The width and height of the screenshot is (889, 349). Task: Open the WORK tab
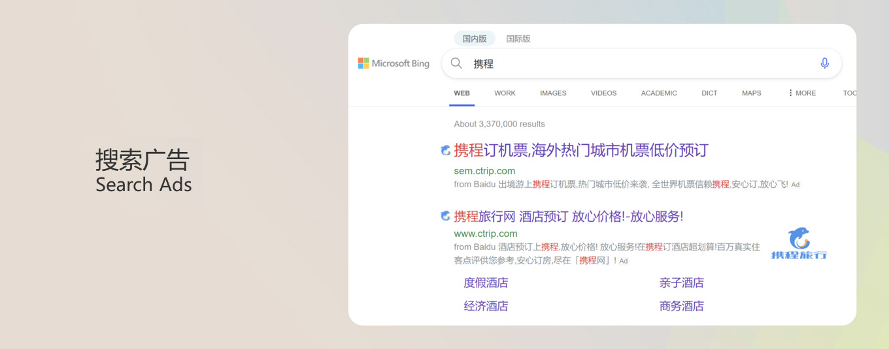point(505,93)
